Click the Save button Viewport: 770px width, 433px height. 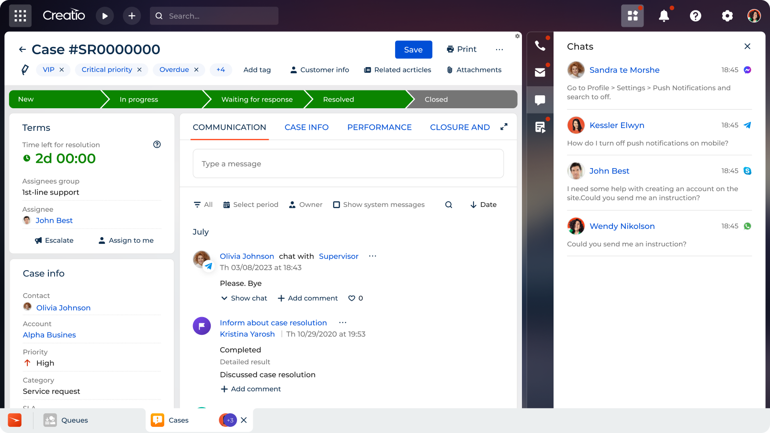(413, 49)
